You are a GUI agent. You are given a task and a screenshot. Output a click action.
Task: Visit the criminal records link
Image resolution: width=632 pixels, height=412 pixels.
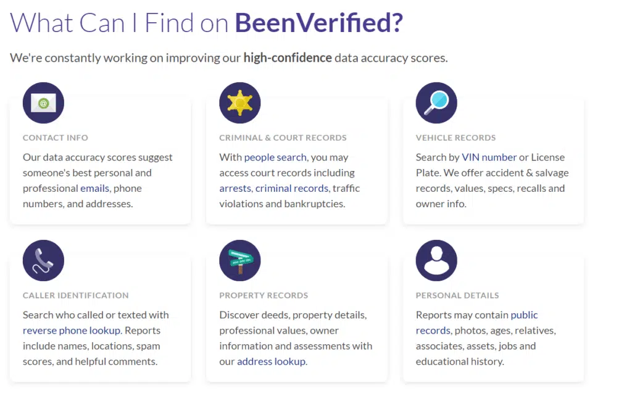[292, 188]
